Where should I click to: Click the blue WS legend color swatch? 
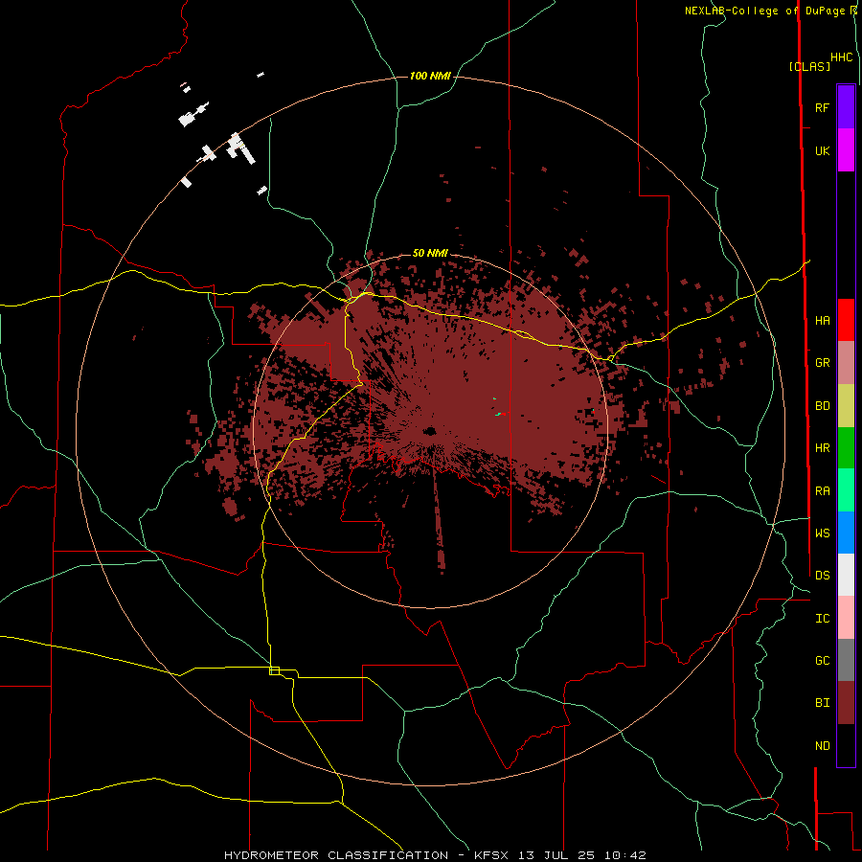846,533
